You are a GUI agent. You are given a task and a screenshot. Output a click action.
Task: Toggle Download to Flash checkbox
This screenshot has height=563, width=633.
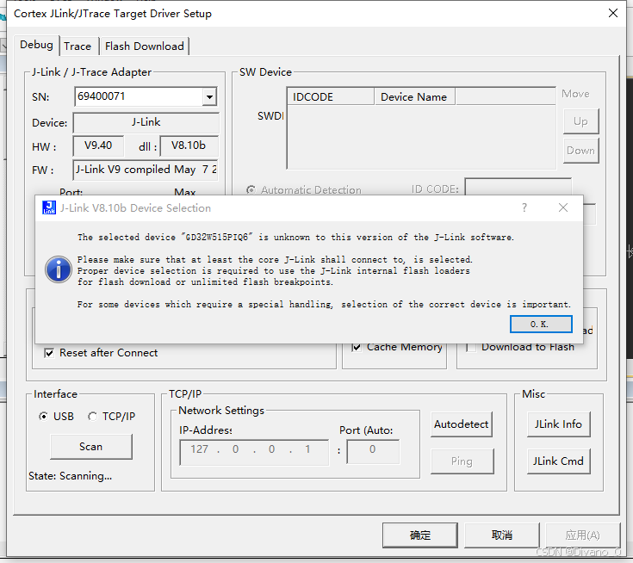tap(471, 347)
